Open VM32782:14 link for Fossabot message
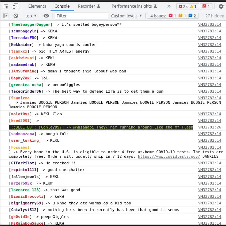 (x=210, y=147)
